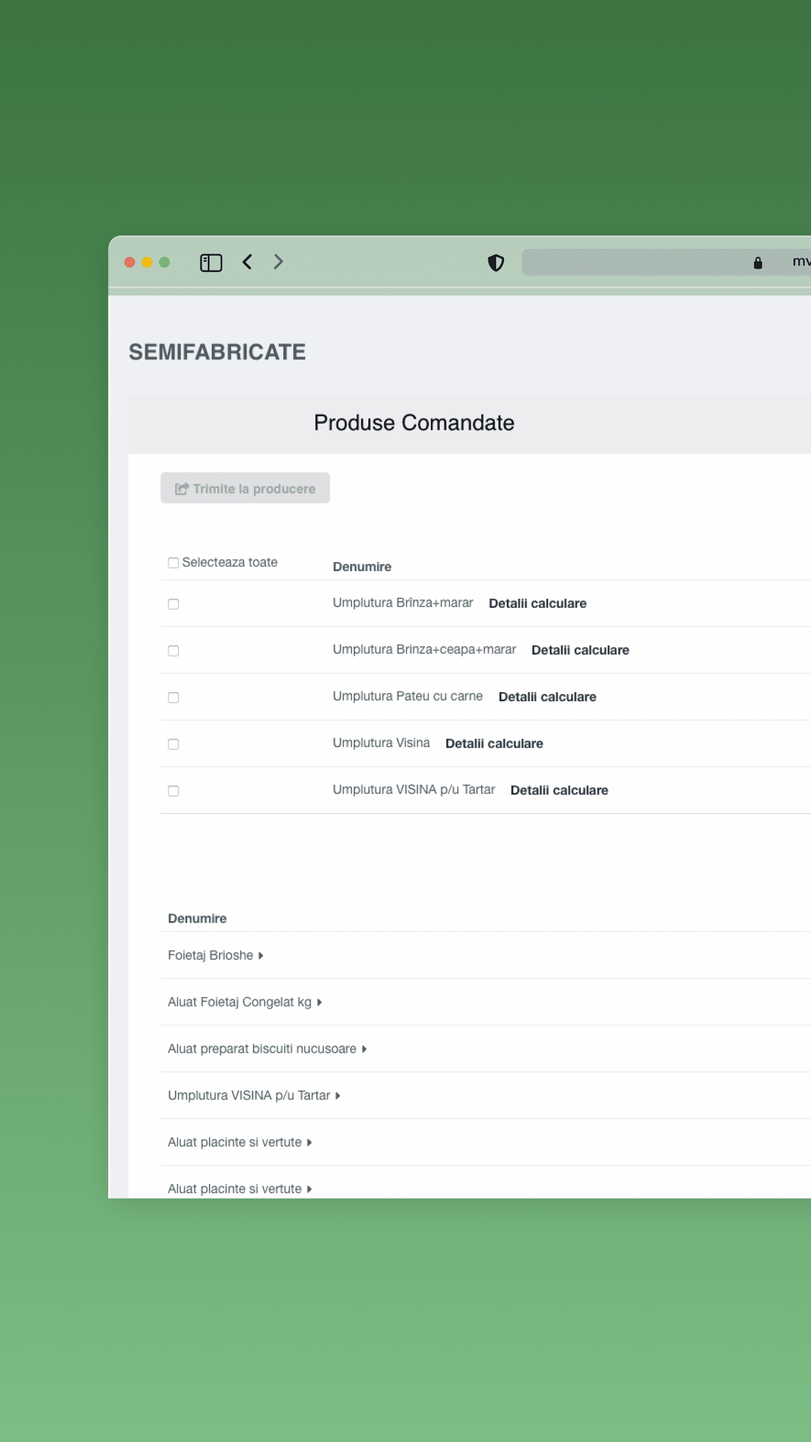
Task: Expand the Foietaj Brioshe row
Action: (261, 955)
